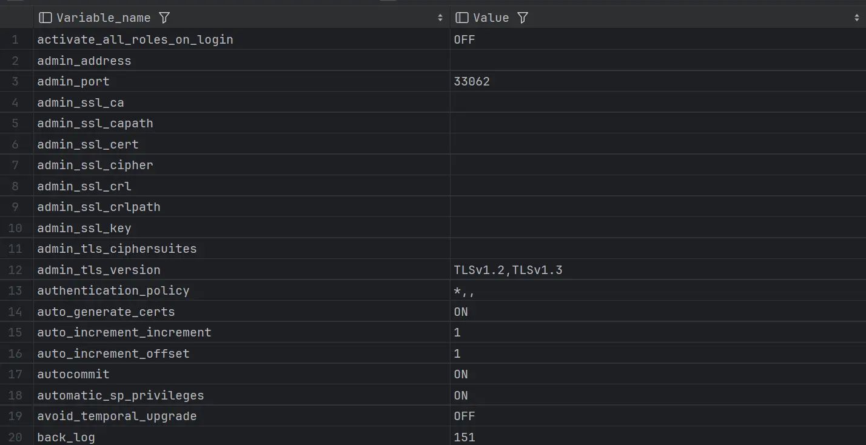Image resolution: width=866 pixels, height=445 pixels.
Task: Click the admin_port value 33062
Action: [472, 81]
